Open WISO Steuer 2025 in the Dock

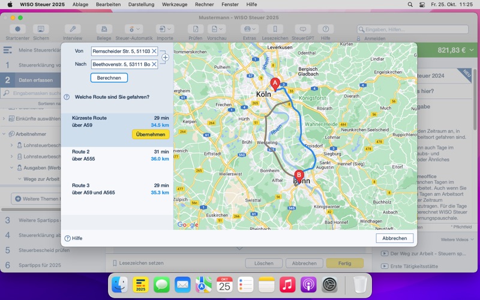pos(140,285)
